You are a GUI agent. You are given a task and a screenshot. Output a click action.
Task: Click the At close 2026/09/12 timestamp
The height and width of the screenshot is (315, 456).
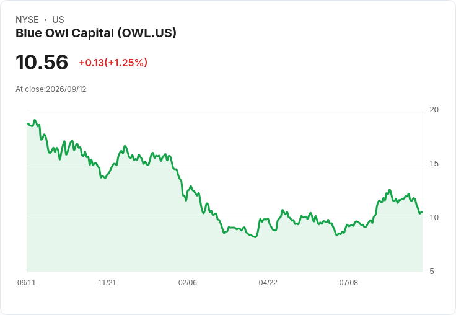coord(51,89)
